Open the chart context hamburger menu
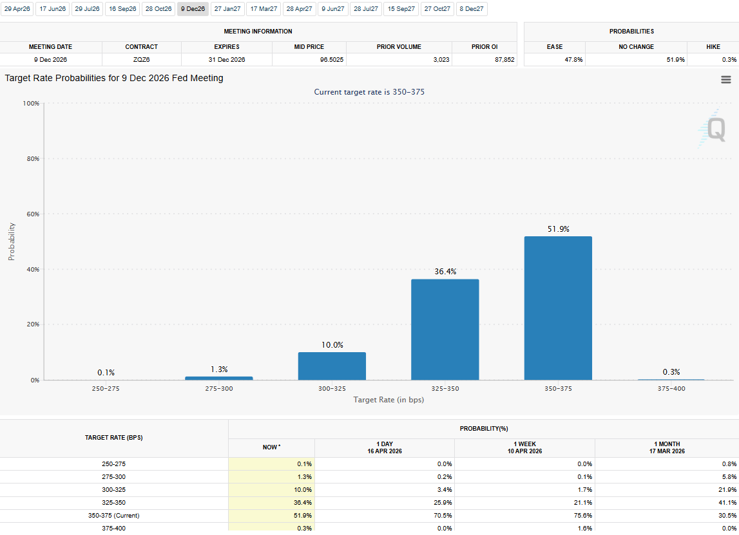The image size is (739, 535). pos(726,80)
